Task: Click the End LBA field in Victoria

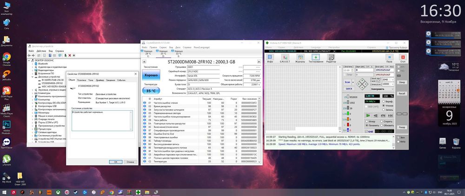Action: (385, 70)
